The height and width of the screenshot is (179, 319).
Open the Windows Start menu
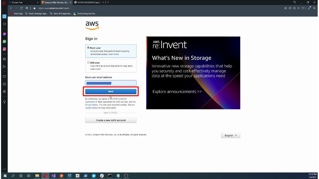(x=5, y=176)
